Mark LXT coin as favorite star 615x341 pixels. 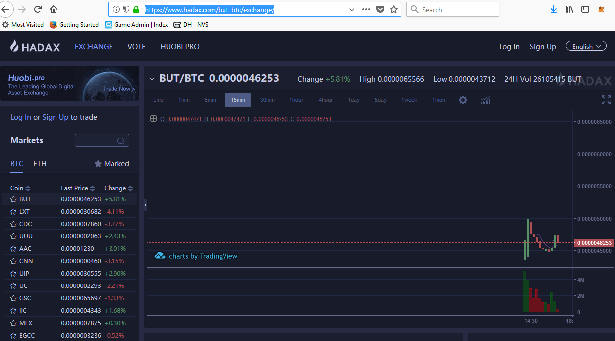pos(13,212)
